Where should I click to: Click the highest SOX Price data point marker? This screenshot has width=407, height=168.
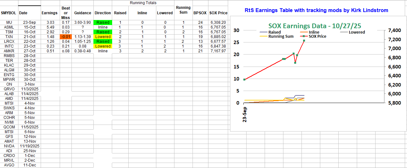pyautogui.click(x=304, y=41)
